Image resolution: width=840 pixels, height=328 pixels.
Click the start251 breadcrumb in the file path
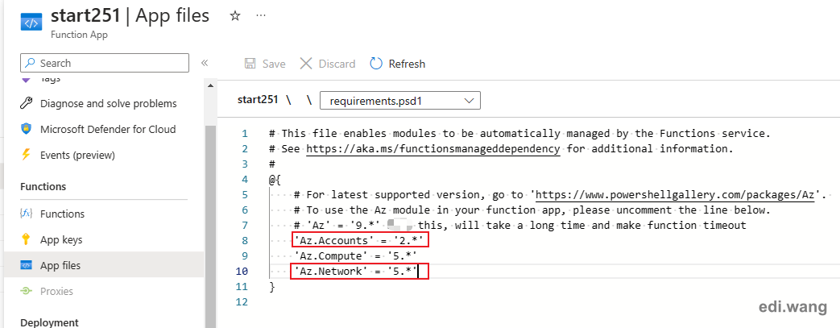258,100
